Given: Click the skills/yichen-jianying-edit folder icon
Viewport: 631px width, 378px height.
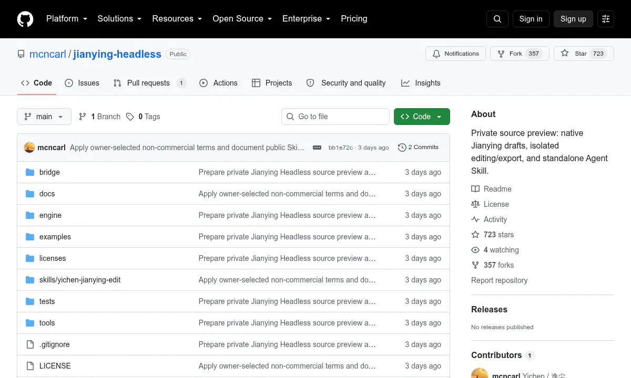Looking at the screenshot, I should pos(30,280).
